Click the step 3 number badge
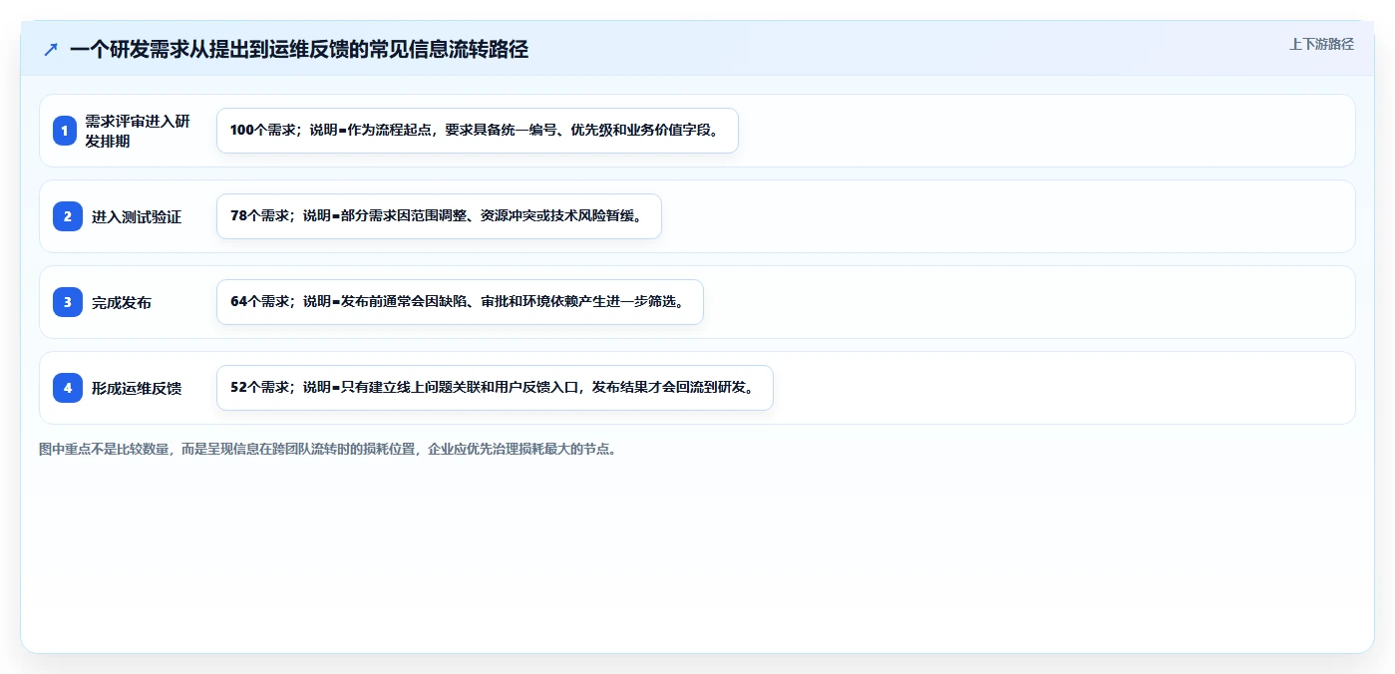 point(68,302)
